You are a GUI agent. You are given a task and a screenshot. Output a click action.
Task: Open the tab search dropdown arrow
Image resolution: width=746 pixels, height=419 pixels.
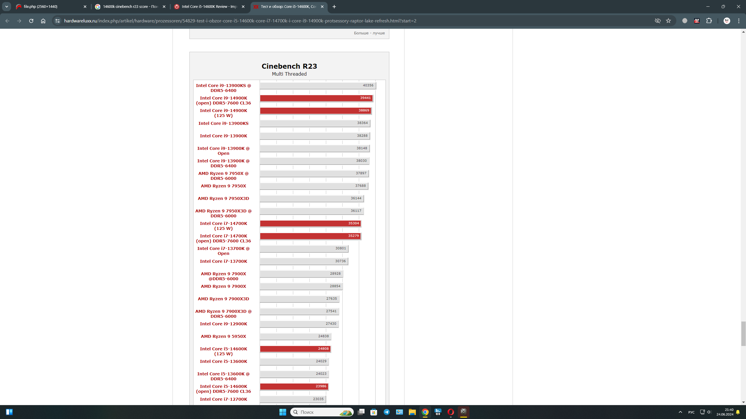(6, 6)
